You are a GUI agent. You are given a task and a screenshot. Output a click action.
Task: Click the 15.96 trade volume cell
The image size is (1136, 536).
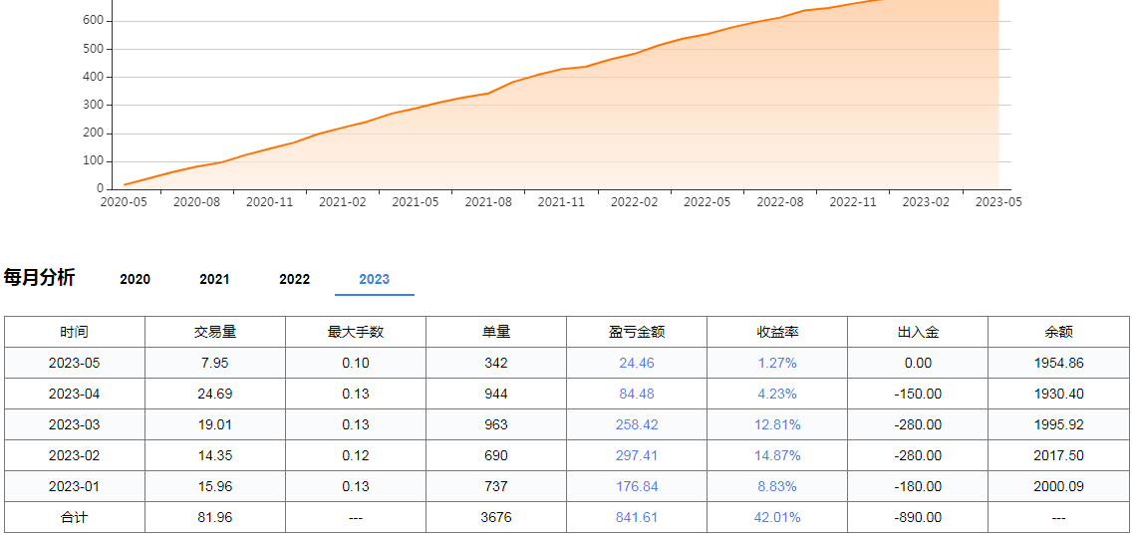pyautogui.click(x=215, y=487)
